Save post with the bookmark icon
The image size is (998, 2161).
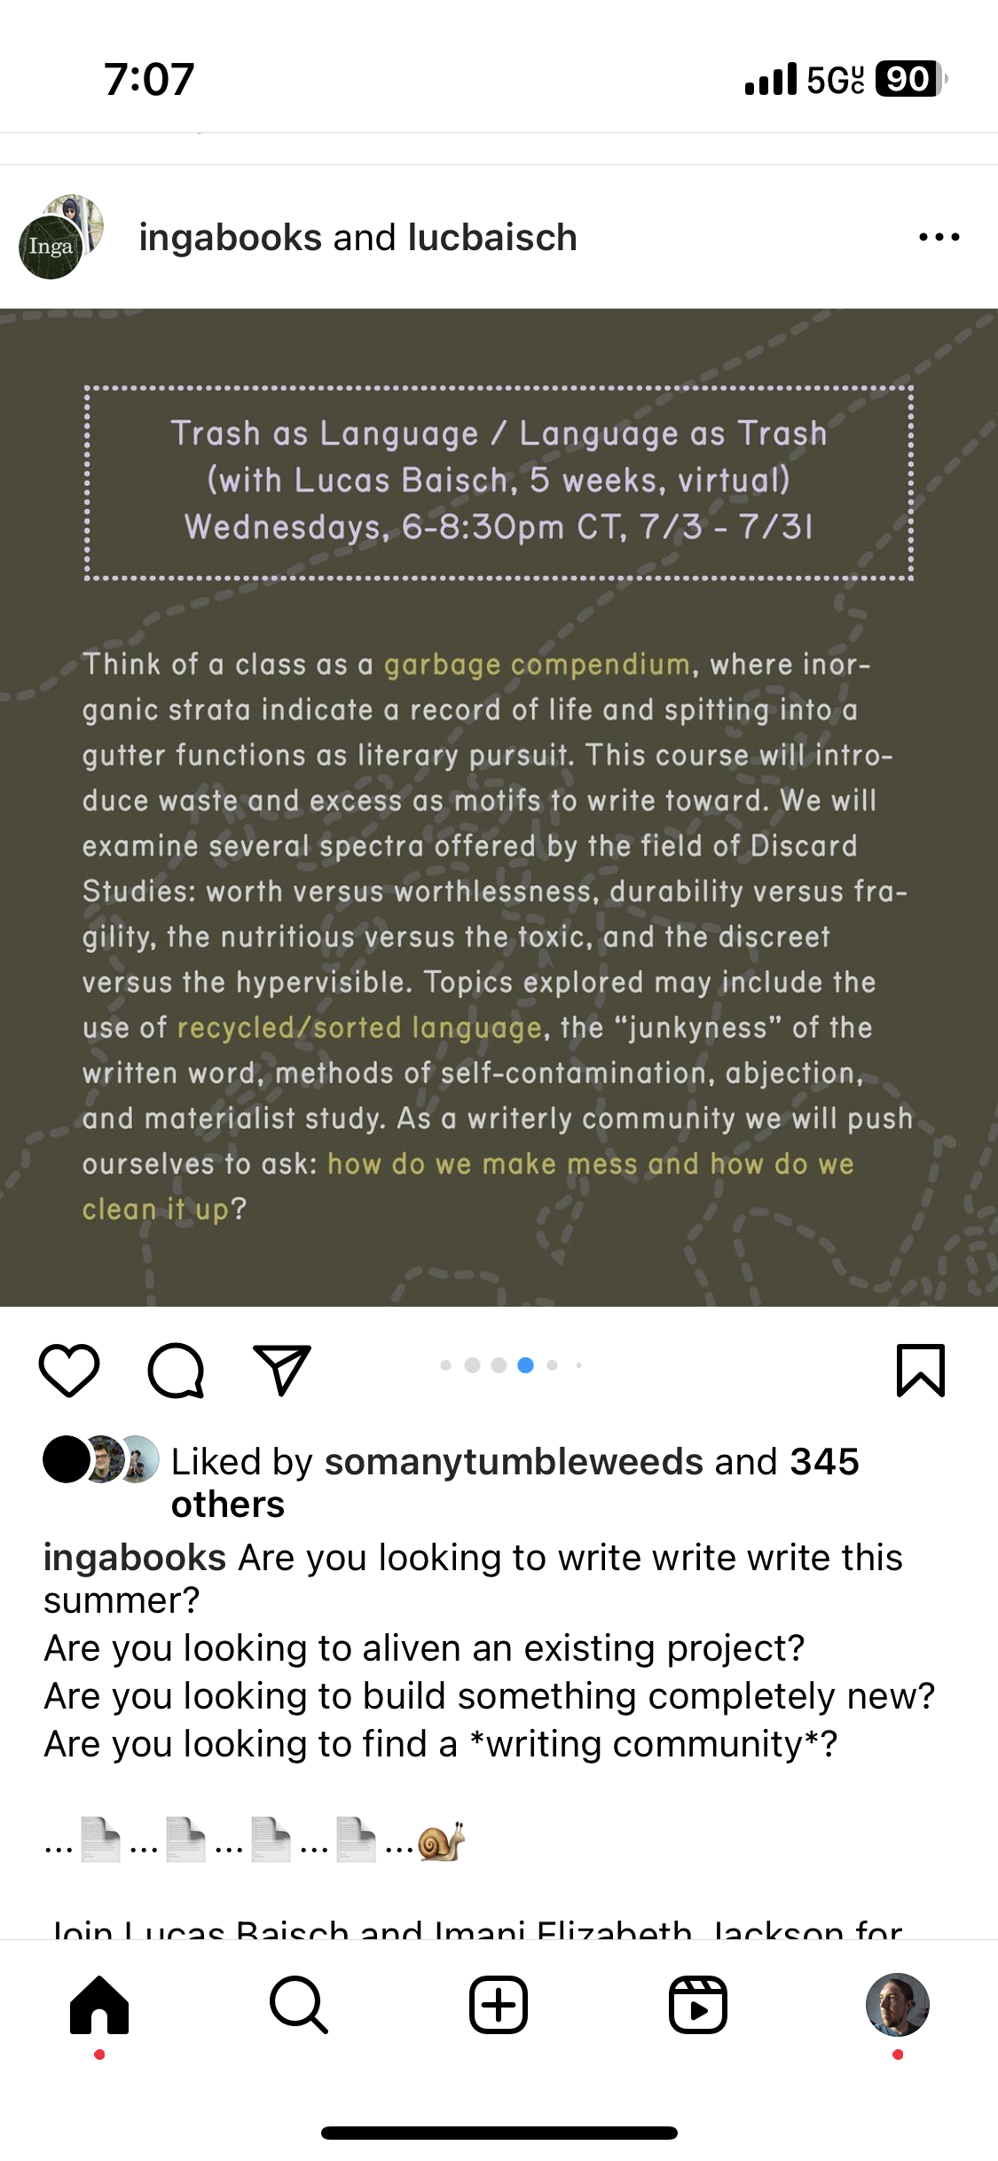coord(920,1371)
